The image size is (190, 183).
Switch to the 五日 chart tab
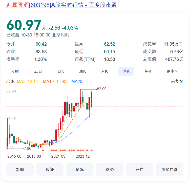[38, 71]
